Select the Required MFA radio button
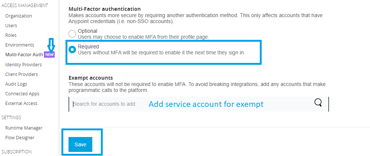Viewport: 370px width, 156px height. 72,50
